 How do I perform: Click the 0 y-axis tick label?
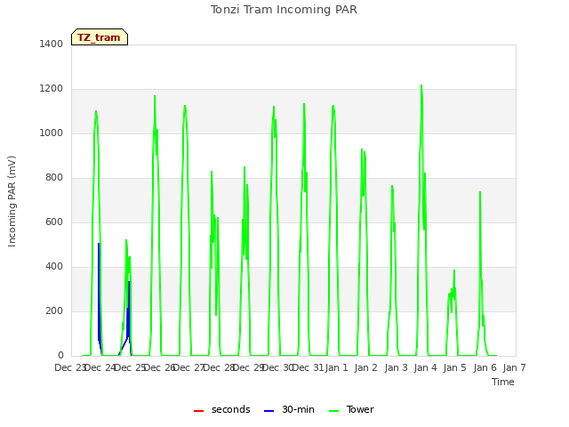60,355
